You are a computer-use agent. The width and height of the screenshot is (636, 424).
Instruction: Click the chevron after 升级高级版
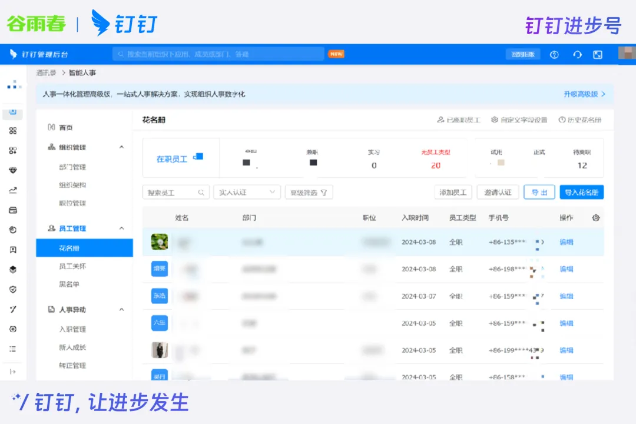coord(603,94)
